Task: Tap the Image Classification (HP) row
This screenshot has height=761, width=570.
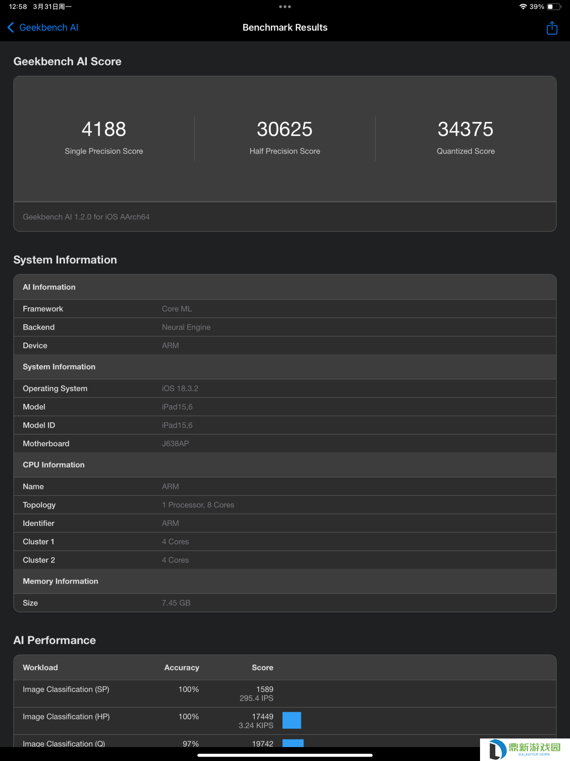Action: click(x=285, y=721)
